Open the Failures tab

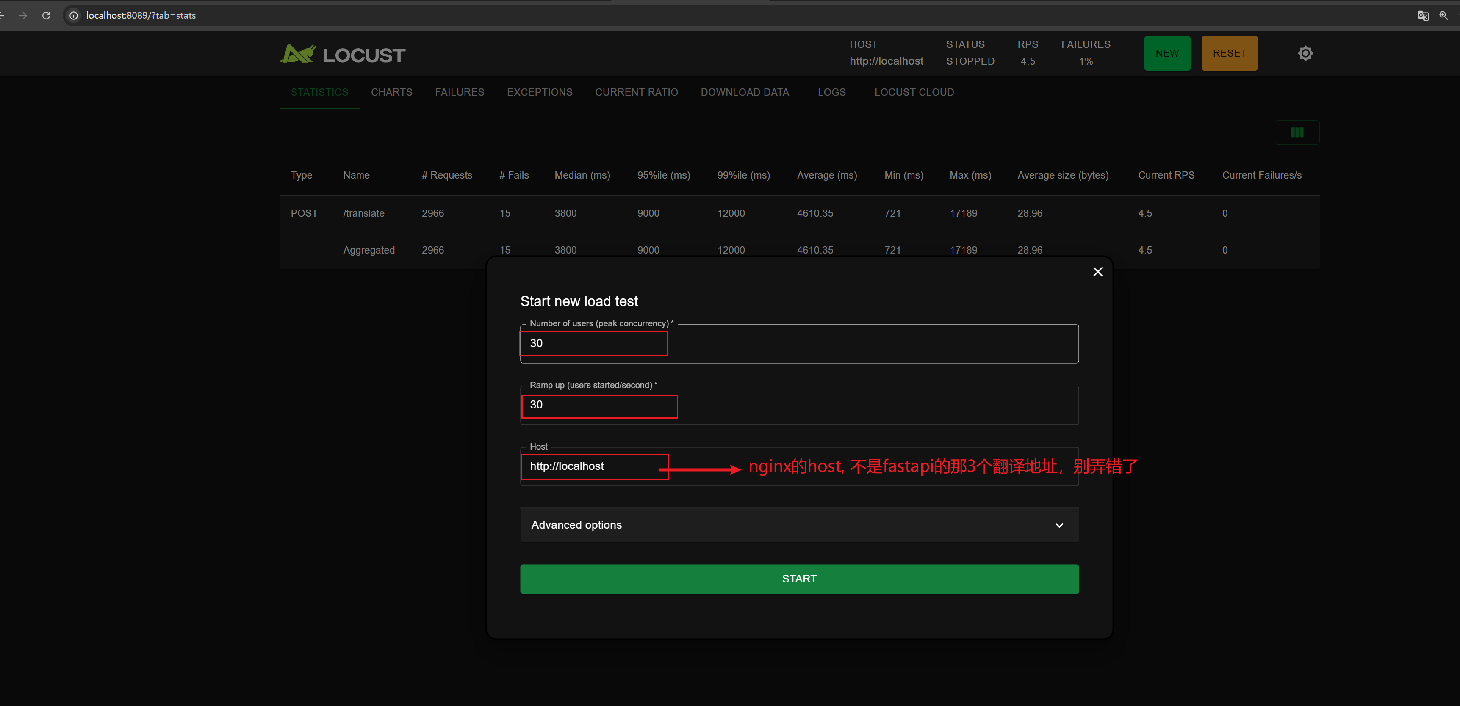(459, 92)
